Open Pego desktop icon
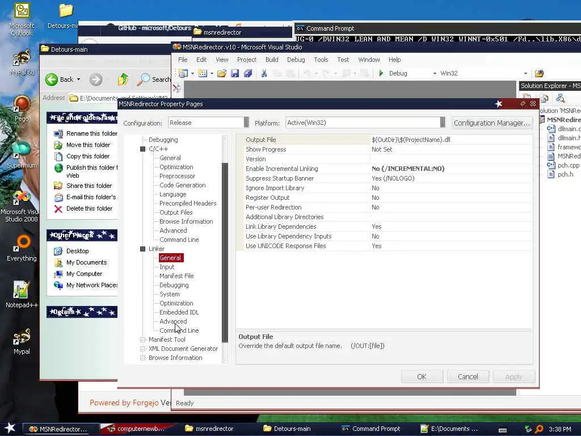The image size is (581, 436). click(22, 108)
